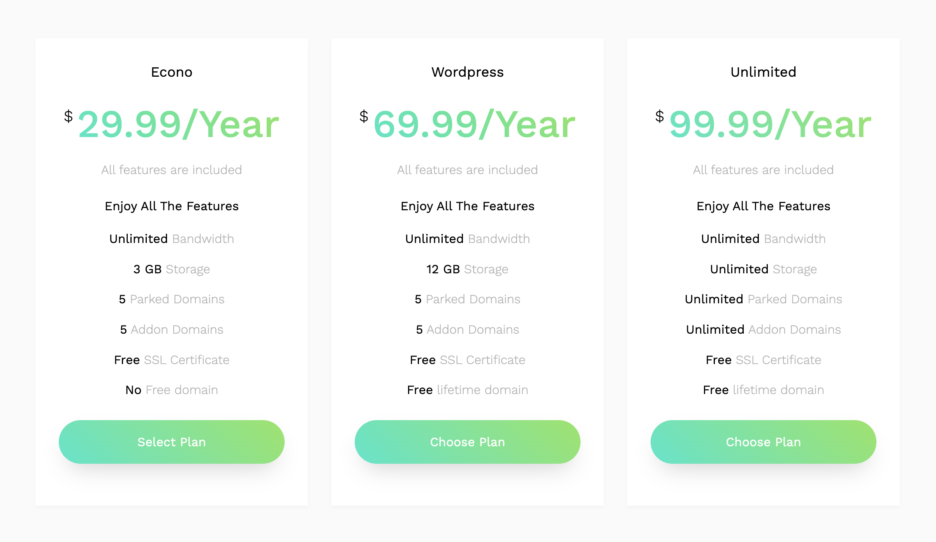Click the 12 GB Storage feature
The image size is (936, 542).
click(x=467, y=269)
